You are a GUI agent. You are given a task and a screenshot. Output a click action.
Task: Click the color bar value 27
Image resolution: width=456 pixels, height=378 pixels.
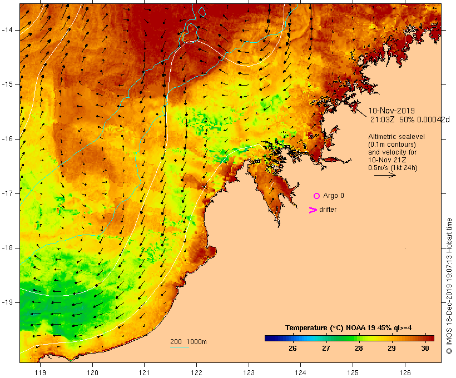326,348
